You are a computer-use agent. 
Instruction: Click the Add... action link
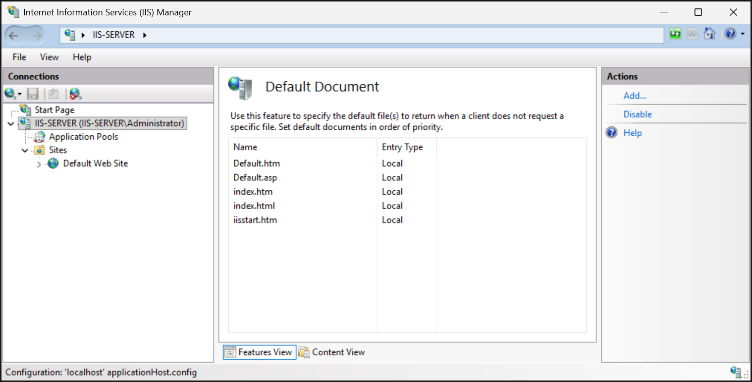(635, 96)
